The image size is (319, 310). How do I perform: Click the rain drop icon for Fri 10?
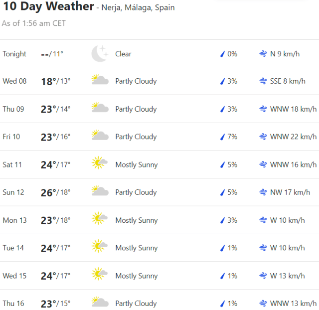[x=223, y=137]
